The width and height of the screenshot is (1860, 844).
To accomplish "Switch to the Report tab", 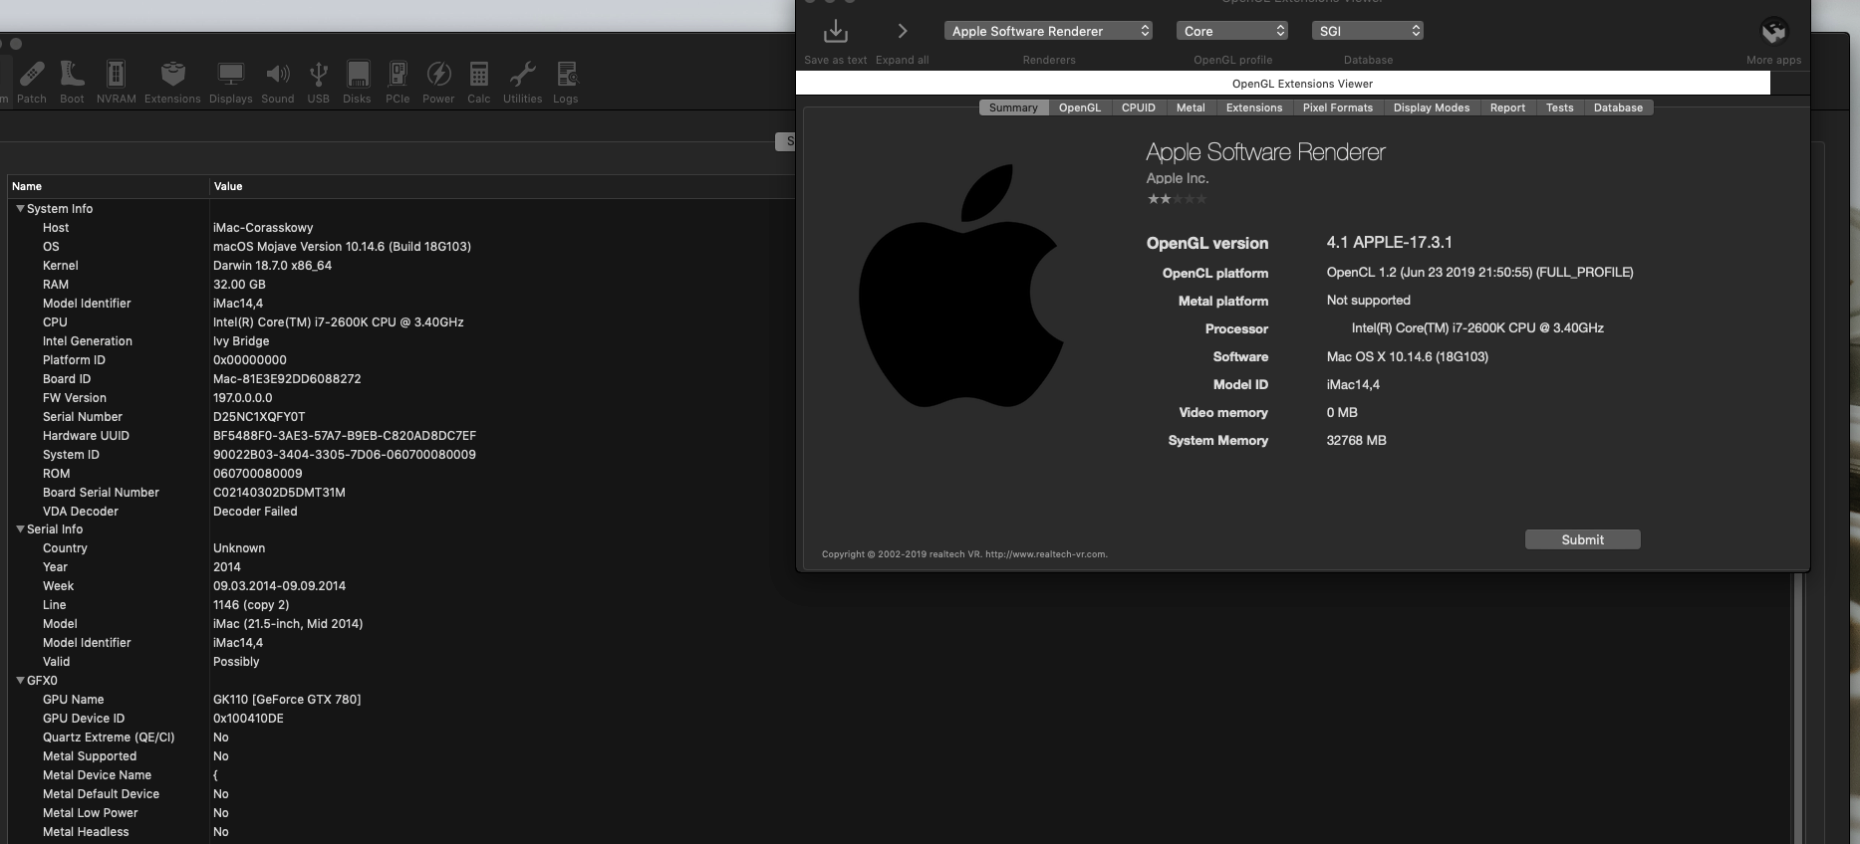I will click(1507, 107).
